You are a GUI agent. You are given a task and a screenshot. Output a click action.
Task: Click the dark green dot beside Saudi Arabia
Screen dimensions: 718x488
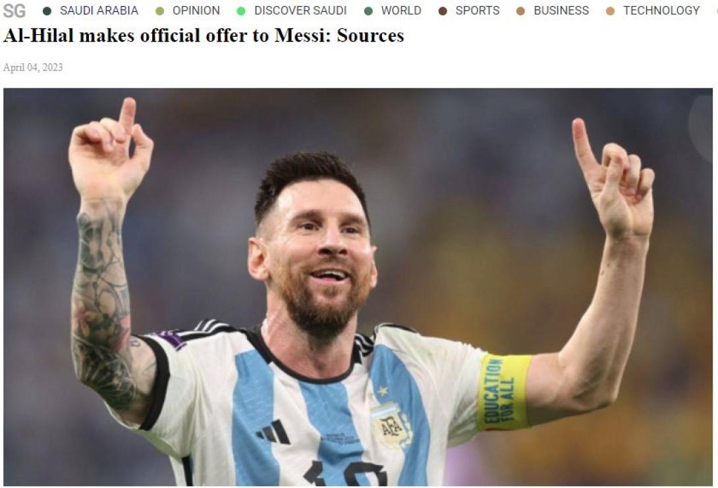47,11
